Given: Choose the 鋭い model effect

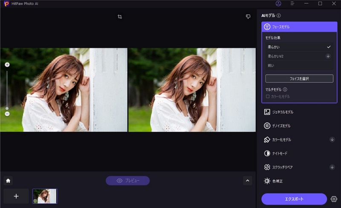Looking at the screenshot, I should [299, 66].
